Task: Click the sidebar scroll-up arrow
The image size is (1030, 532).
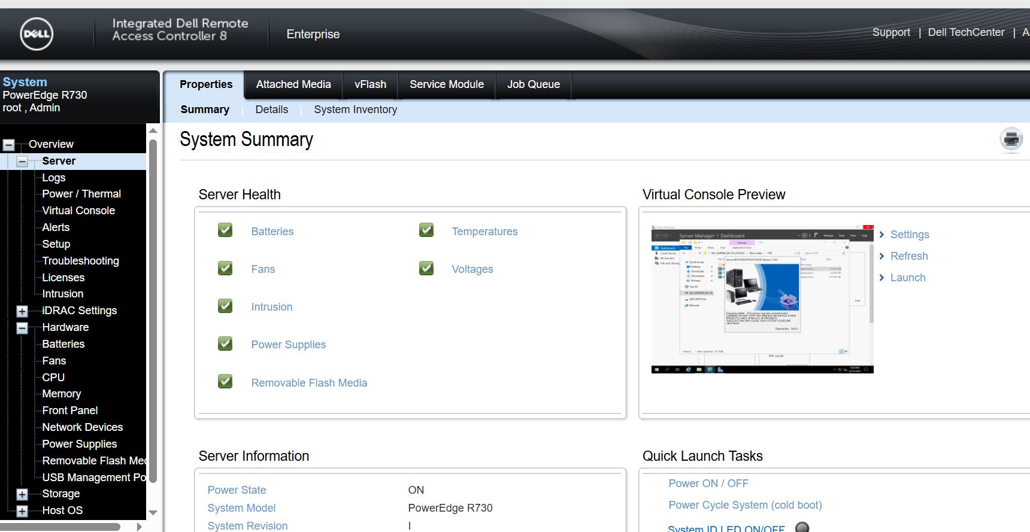Action: click(153, 130)
